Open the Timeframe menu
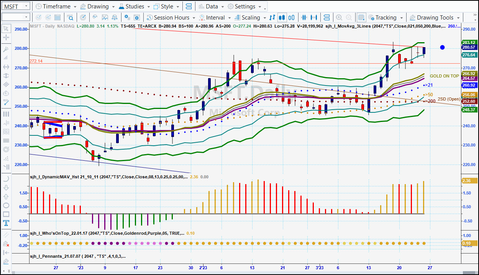The height and width of the screenshot is (275, 479). (x=56, y=7)
